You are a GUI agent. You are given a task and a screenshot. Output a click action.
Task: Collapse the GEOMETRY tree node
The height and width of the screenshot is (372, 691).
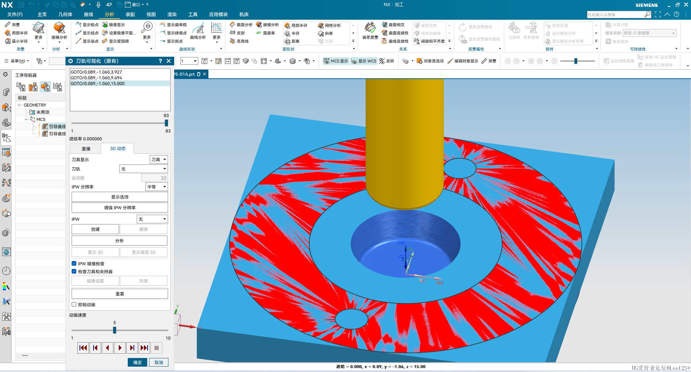[x=19, y=105]
